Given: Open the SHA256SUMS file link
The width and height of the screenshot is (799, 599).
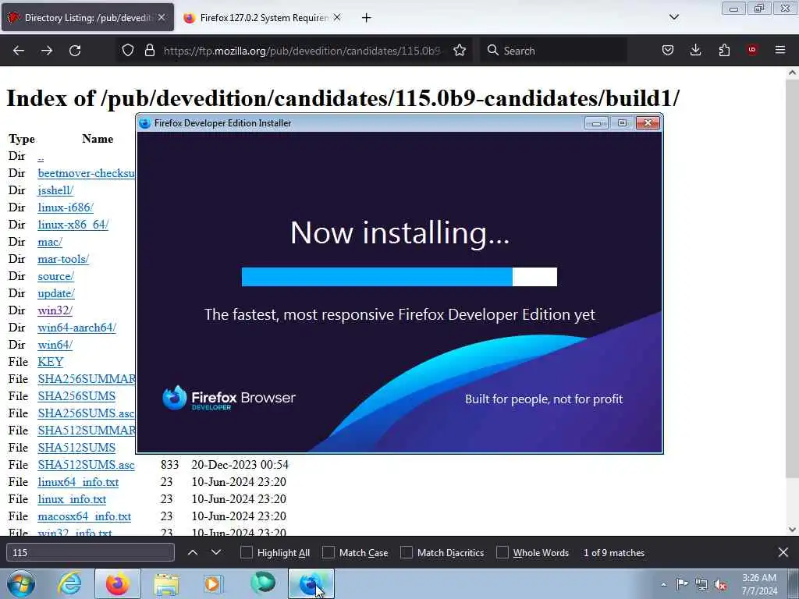Looking at the screenshot, I should pyautogui.click(x=76, y=396).
